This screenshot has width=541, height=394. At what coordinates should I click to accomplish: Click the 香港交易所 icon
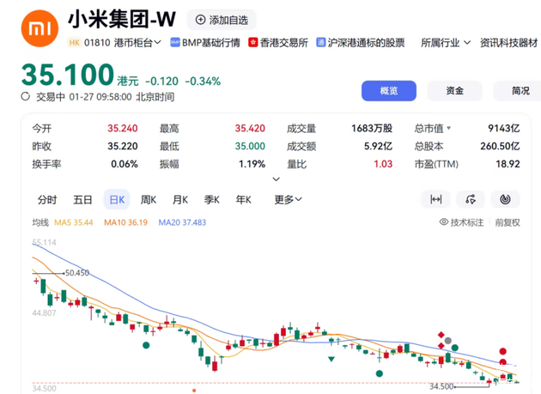click(x=253, y=42)
